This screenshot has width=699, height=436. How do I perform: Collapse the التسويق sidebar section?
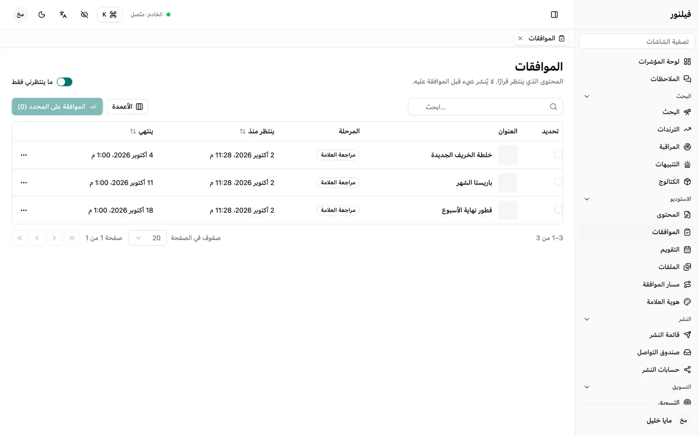[x=587, y=387]
